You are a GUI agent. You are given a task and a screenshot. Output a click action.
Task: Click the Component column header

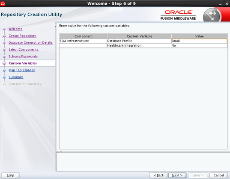84,36
